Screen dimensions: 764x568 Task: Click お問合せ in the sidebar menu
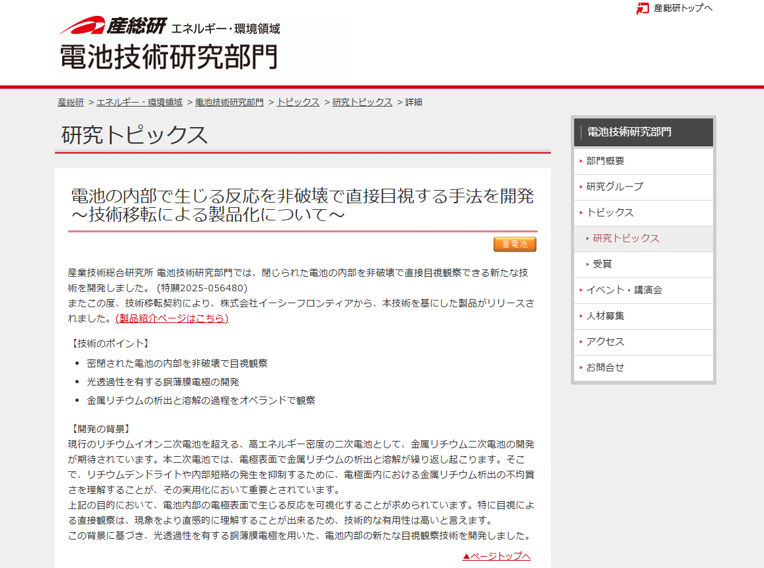[x=605, y=367]
